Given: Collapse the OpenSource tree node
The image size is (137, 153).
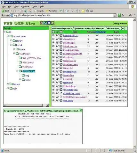Looking at the screenshot, I should pyautogui.click(x=8, y=36).
